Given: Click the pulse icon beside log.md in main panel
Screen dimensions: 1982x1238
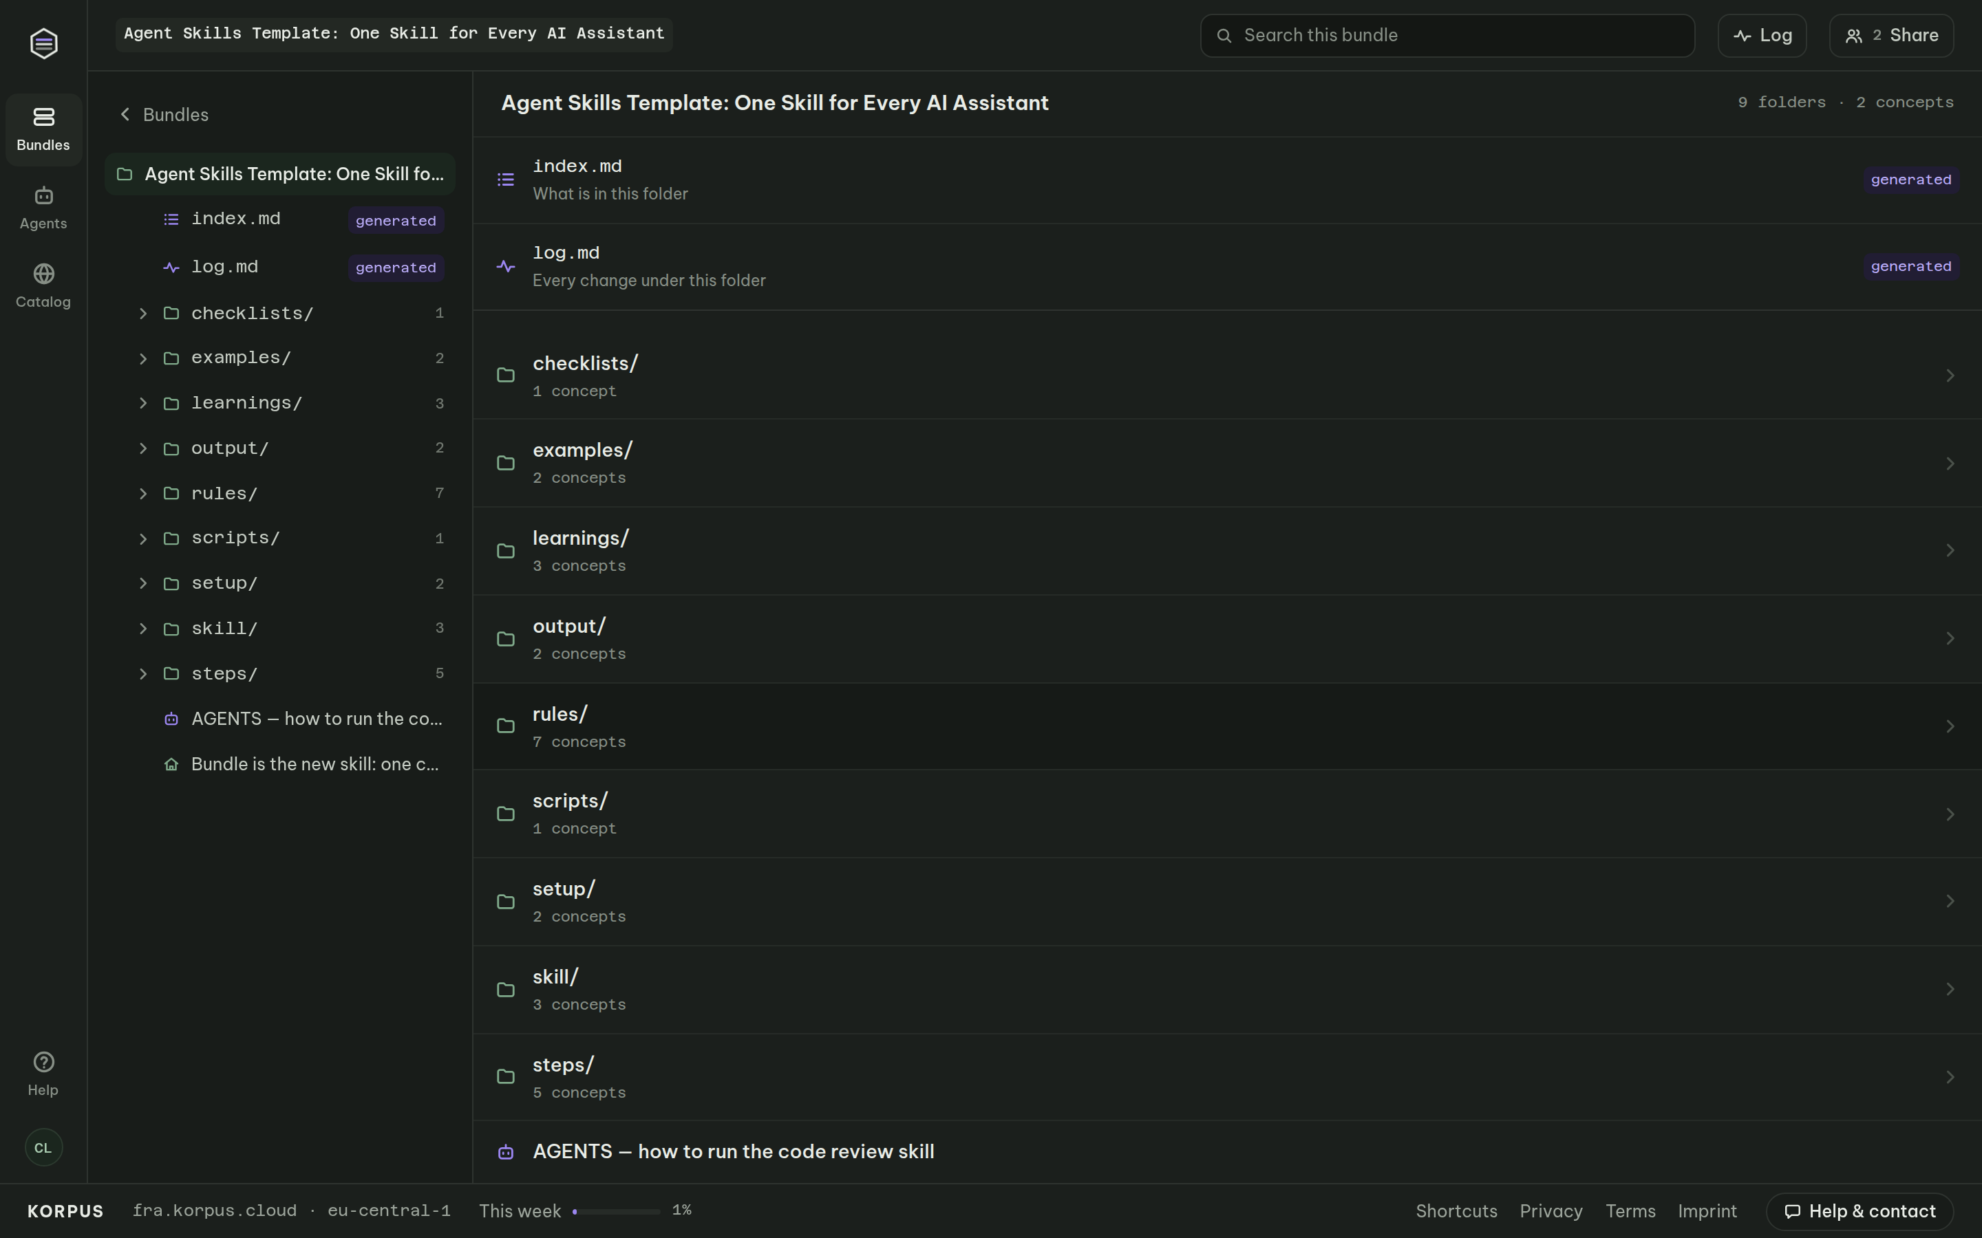Looking at the screenshot, I should tap(505, 266).
